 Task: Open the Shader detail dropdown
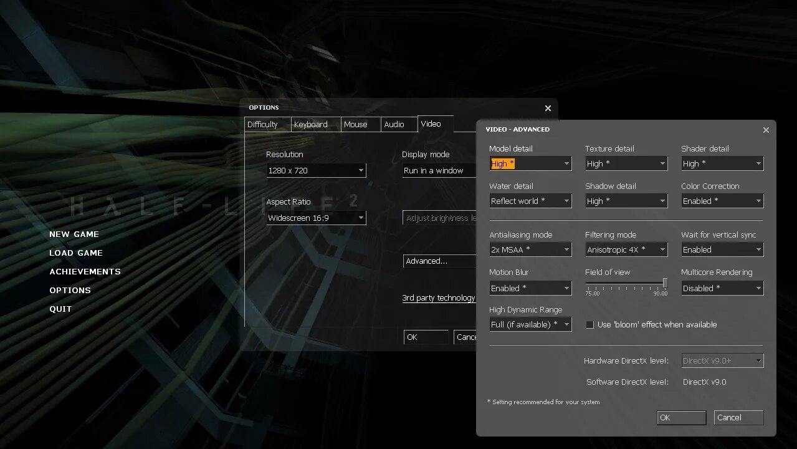pyautogui.click(x=722, y=163)
